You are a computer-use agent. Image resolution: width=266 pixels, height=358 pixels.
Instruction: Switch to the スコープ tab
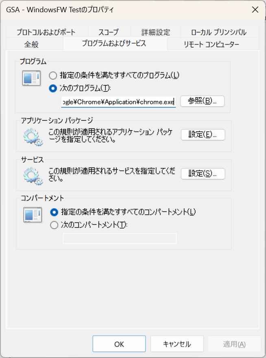click(x=109, y=32)
